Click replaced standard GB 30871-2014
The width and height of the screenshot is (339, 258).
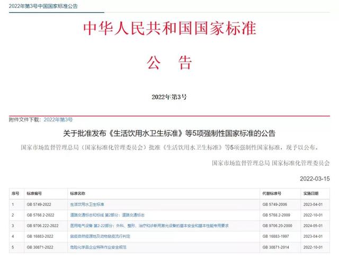click(275, 247)
